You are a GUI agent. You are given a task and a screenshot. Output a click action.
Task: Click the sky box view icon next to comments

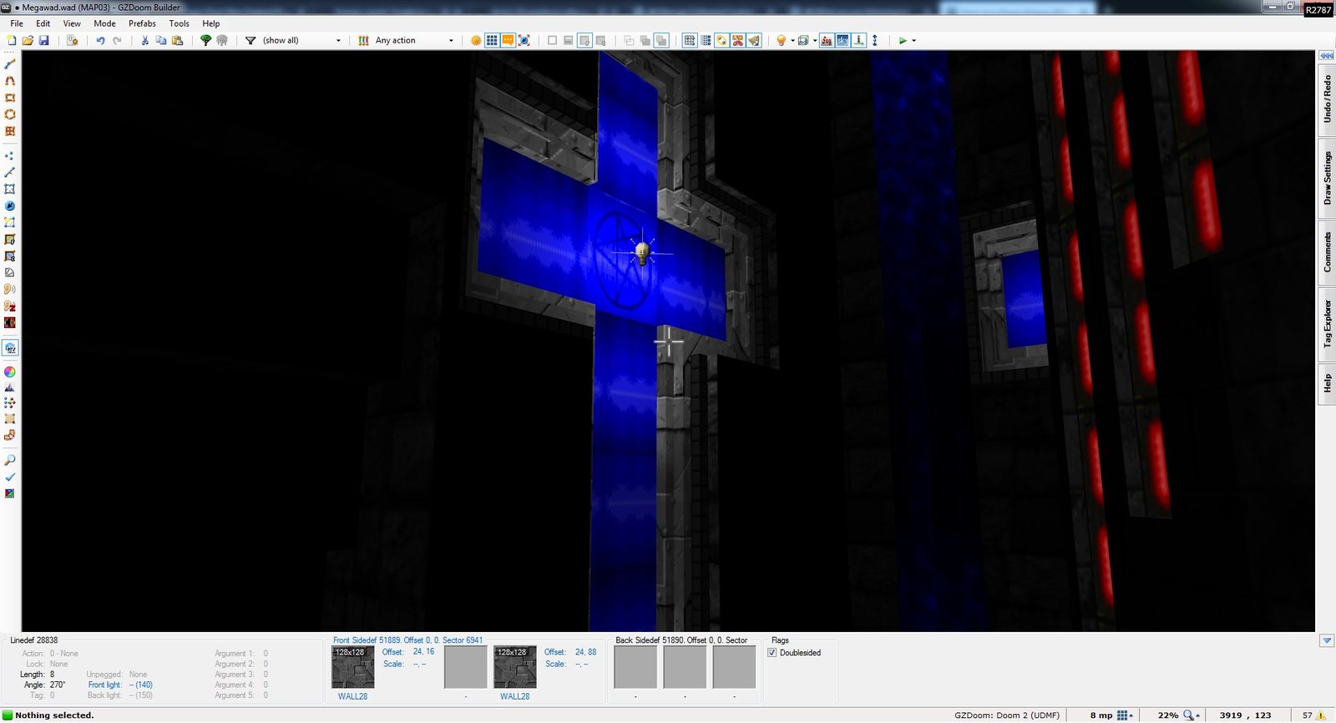point(524,40)
